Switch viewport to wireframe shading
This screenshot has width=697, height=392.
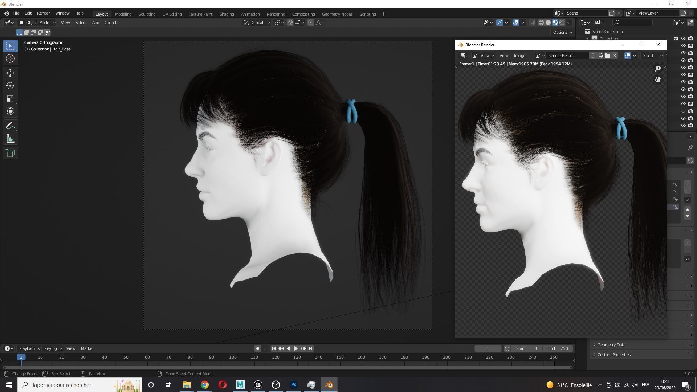(x=541, y=23)
